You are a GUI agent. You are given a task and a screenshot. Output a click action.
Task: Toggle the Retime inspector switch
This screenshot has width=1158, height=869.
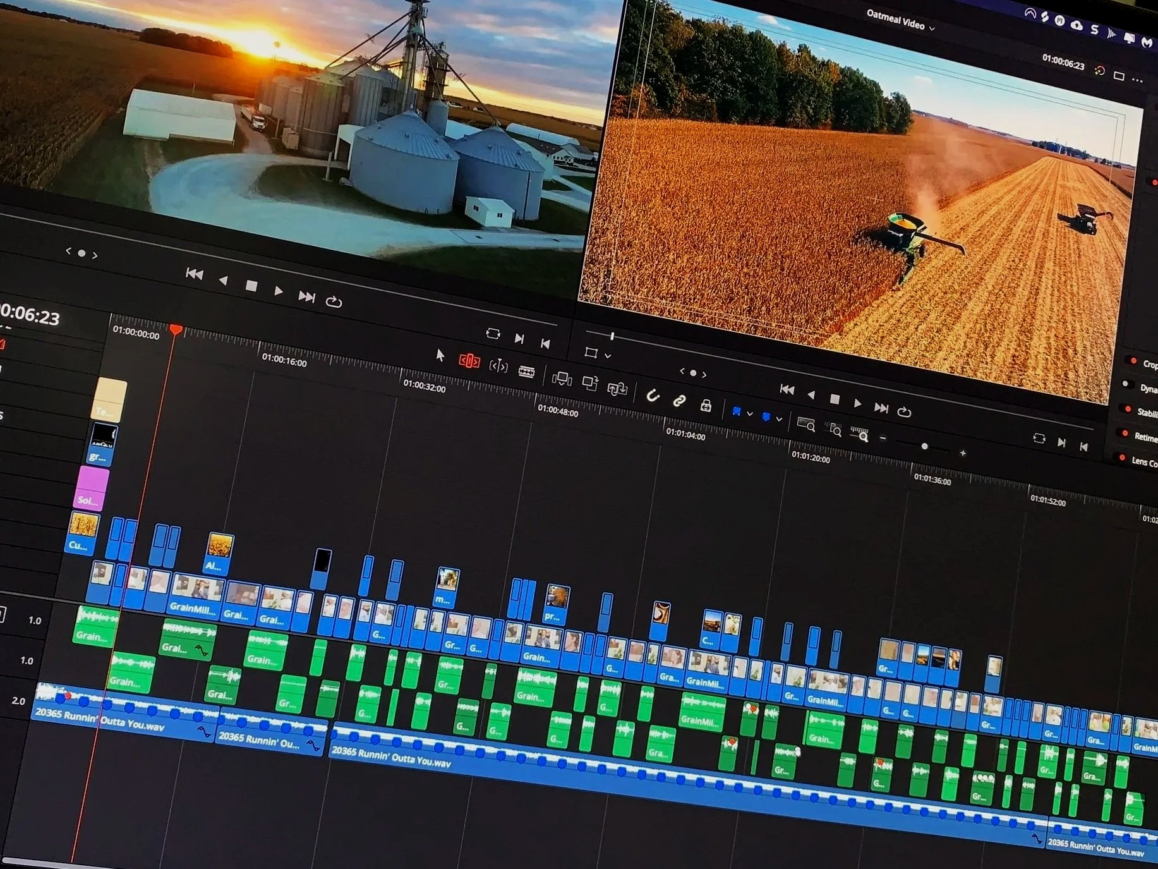point(1124,433)
